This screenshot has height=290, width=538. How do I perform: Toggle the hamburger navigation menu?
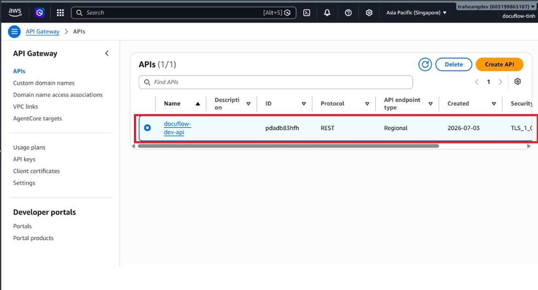(14, 32)
